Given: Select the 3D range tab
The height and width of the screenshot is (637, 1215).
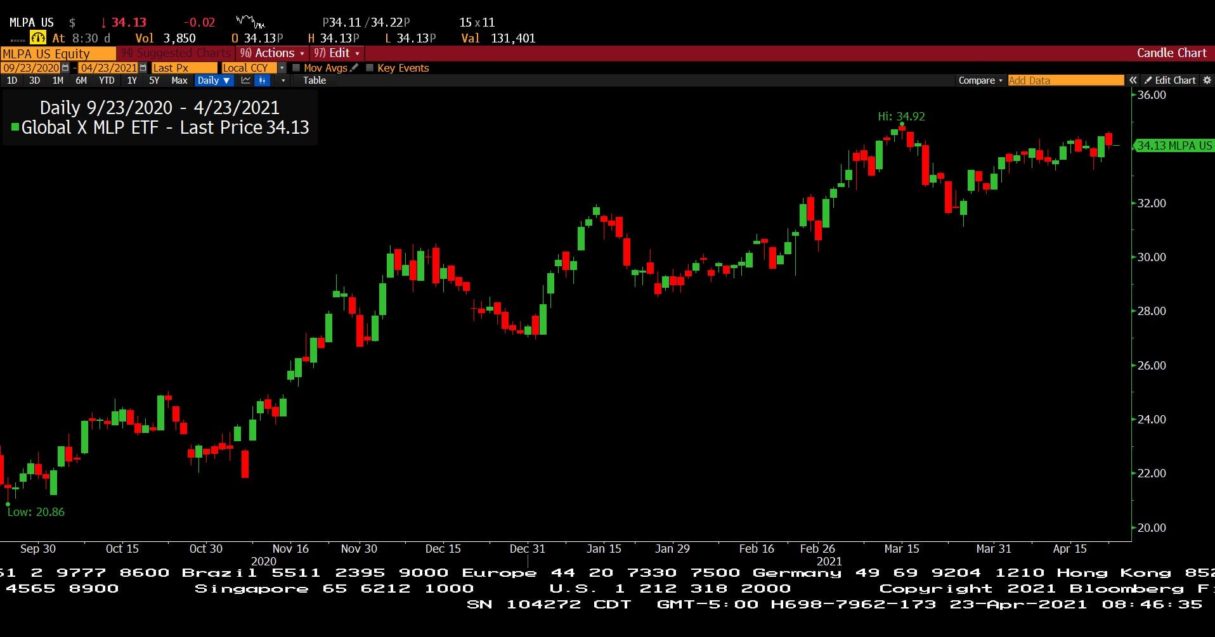Looking at the screenshot, I should [x=35, y=80].
